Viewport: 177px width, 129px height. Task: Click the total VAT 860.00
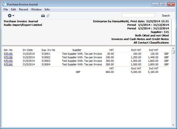pyautogui.click(x=110, y=72)
